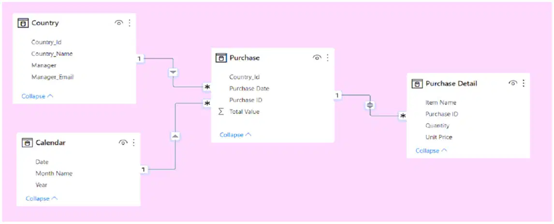Collapse the Purchase table card

point(235,135)
